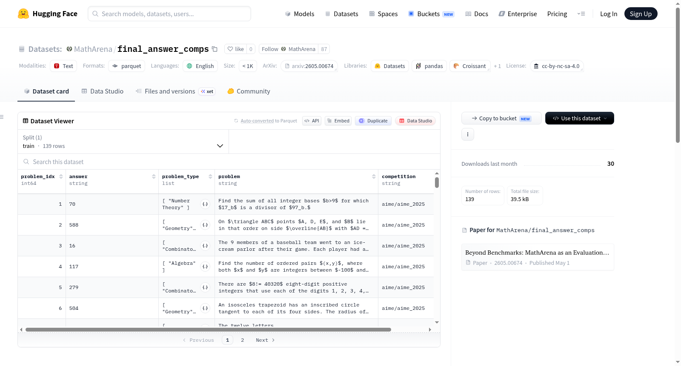Expand JSON for row 2 problem_type
Viewport: 681px width, 366px height.
tap(205, 225)
